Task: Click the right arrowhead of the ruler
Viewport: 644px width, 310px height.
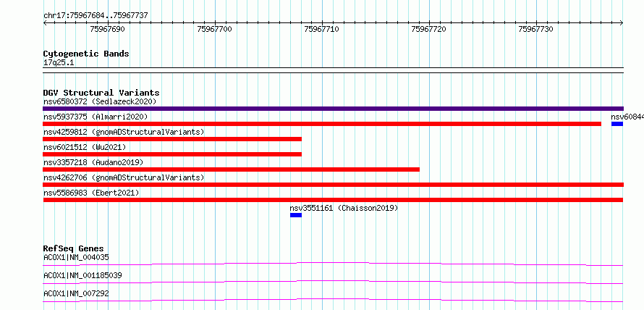Action: [x=622, y=22]
